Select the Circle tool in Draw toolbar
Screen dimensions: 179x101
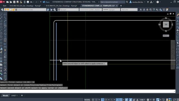click(x=1, y=33)
